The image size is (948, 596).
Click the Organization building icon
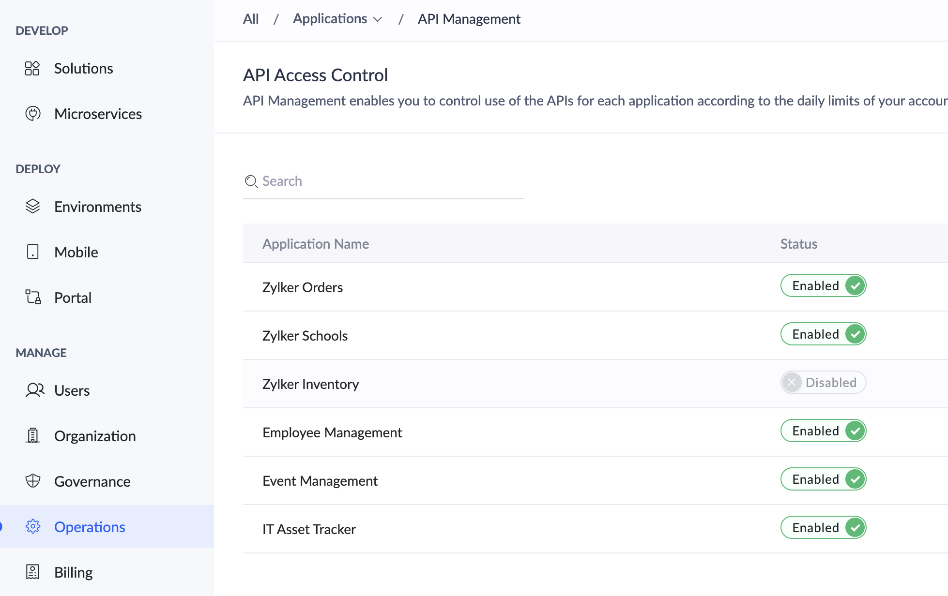pos(32,436)
